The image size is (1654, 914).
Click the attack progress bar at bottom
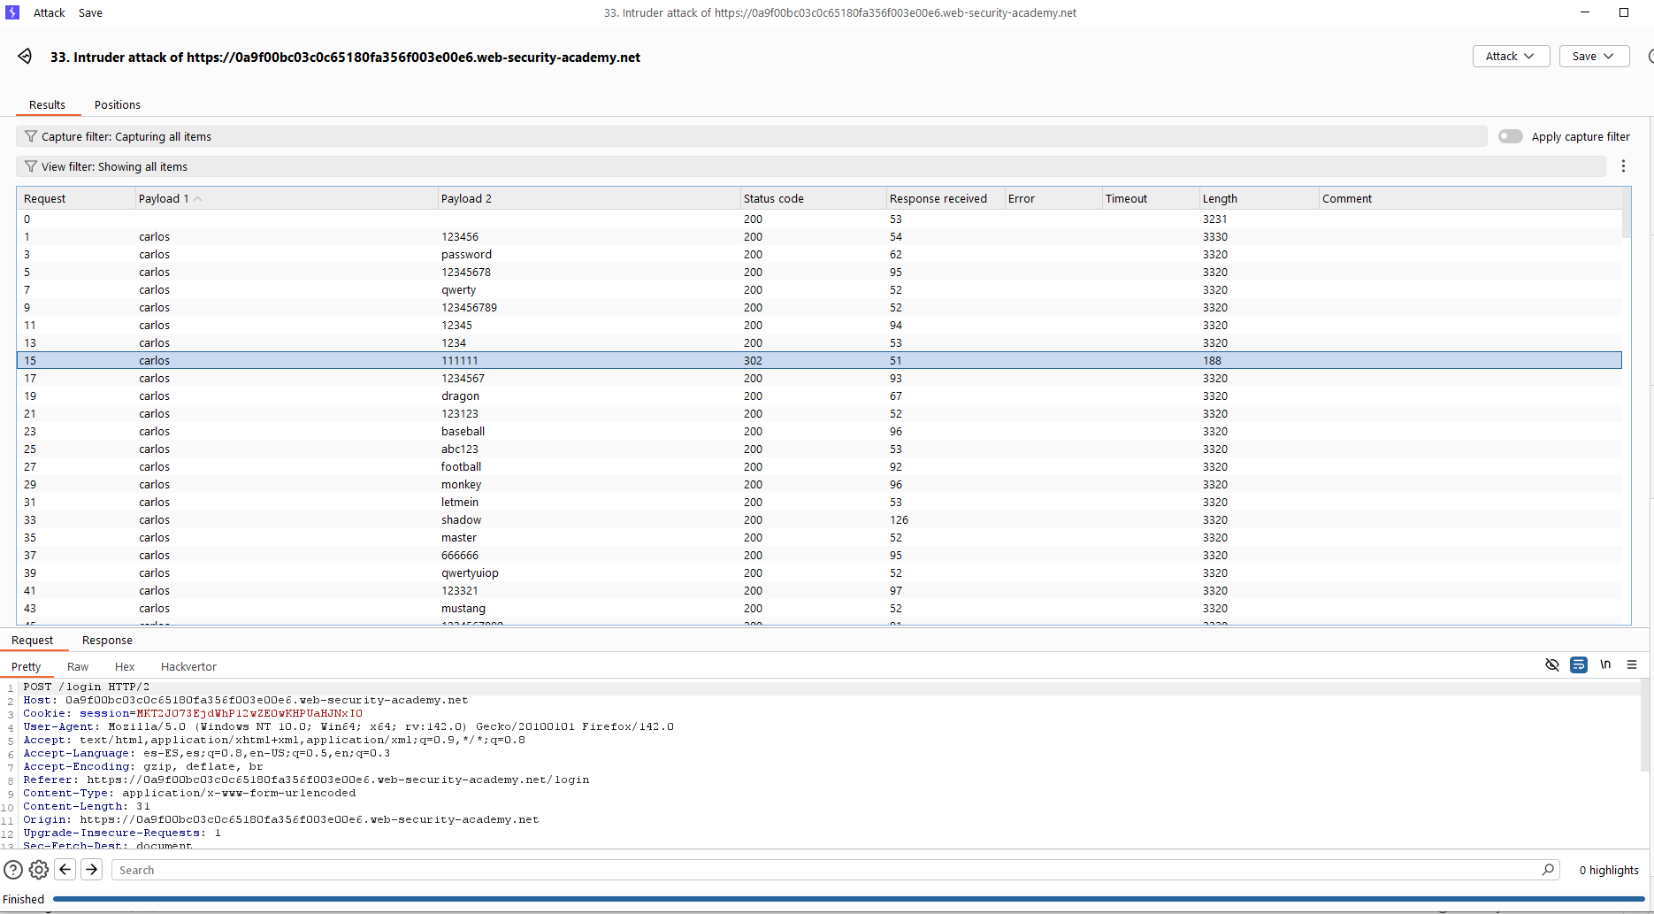click(849, 899)
